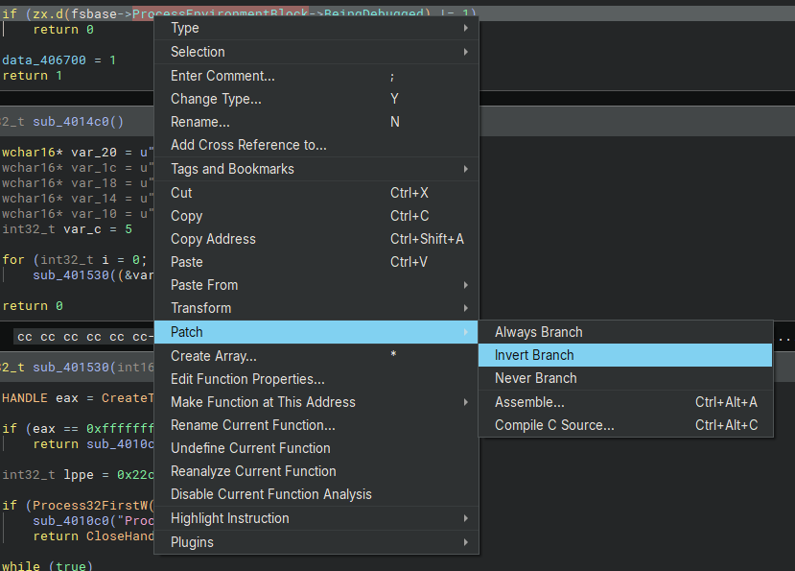Click Disable Current Function Analysis
Screen dimensions: 795x571
(316, 494)
